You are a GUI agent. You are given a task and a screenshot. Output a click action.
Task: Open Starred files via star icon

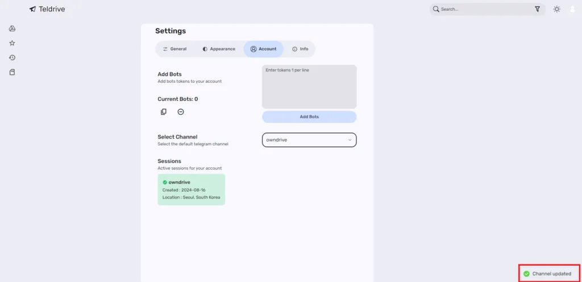click(12, 43)
